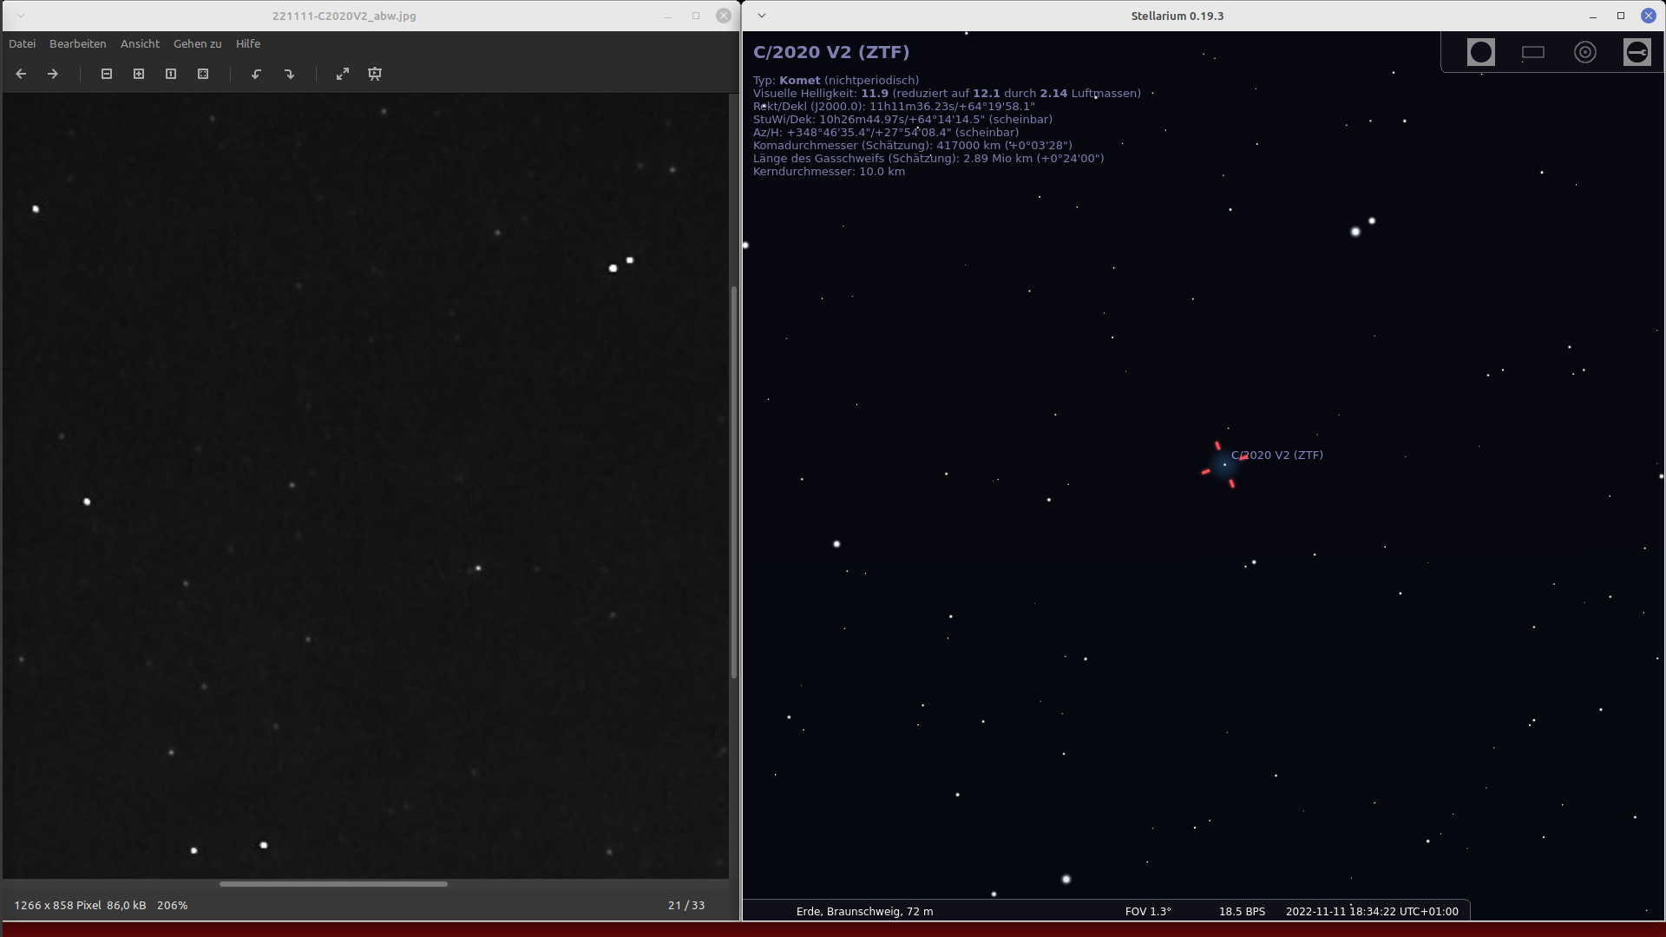The width and height of the screenshot is (1666, 937).
Task: Open the Datei menu
Action: pyautogui.click(x=23, y=43)
